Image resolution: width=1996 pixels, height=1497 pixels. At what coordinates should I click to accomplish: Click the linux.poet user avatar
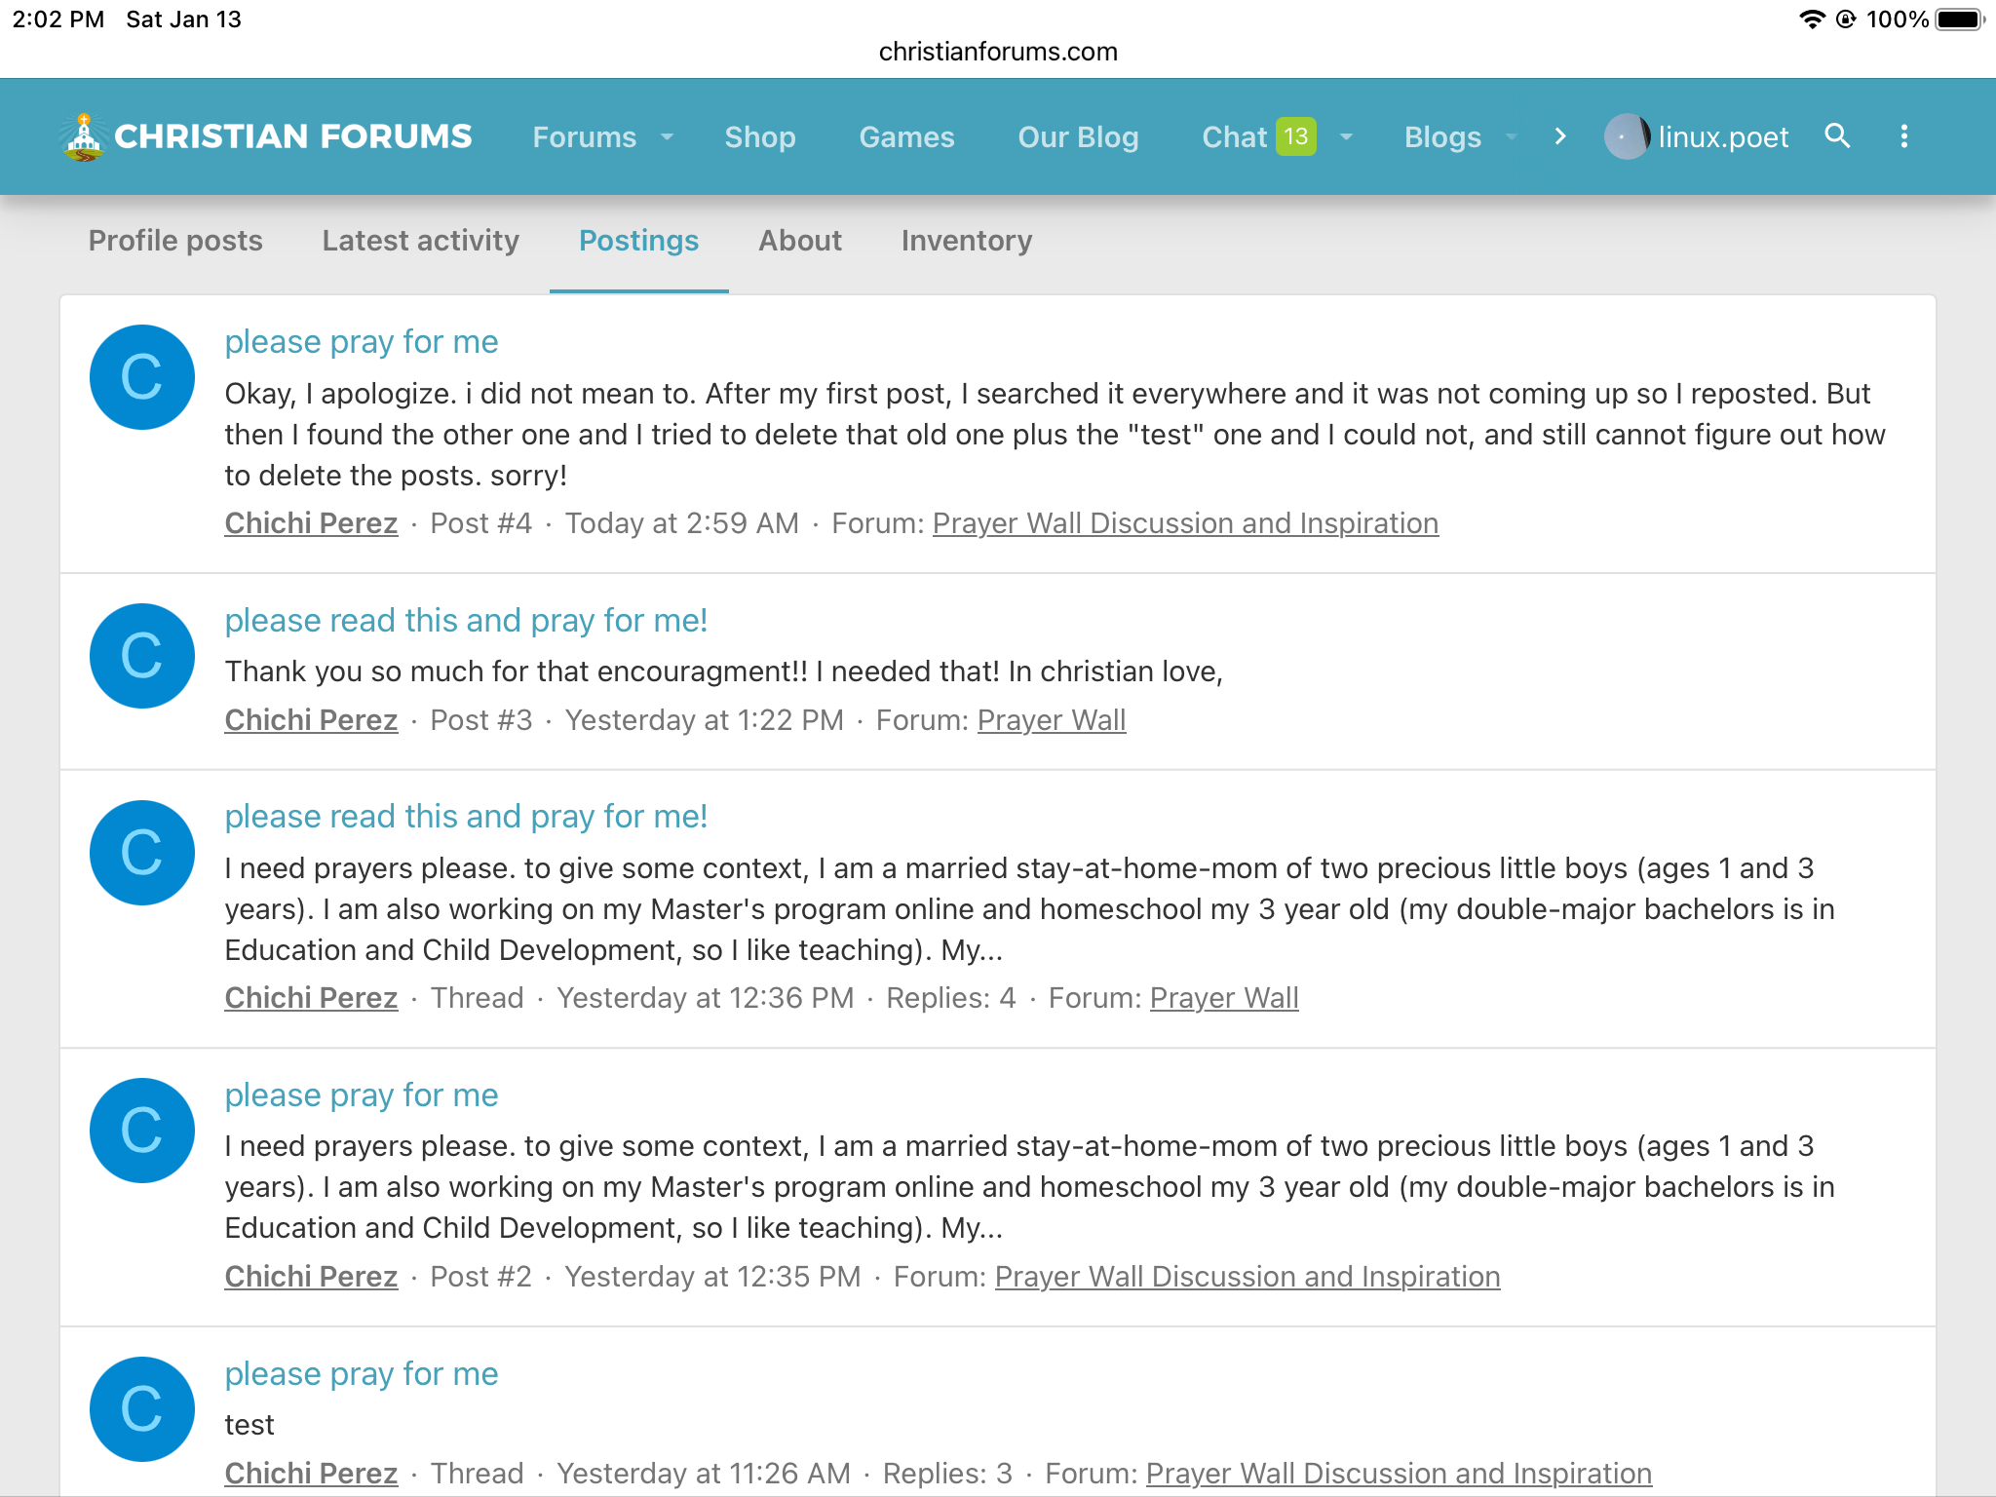pyautogui.click(x=1626, y=136)
